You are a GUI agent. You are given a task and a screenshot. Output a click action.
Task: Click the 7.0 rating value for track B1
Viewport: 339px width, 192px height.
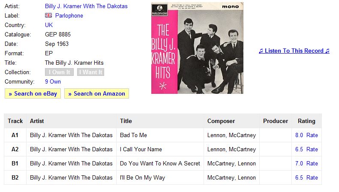pyautogui.click(x=299, y=163)
